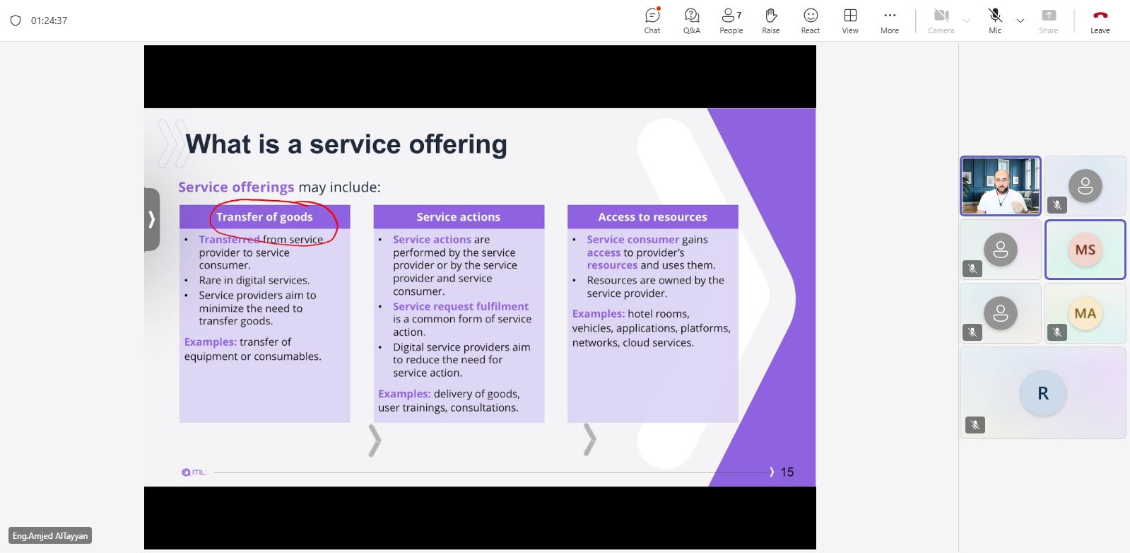The width and height of the screenshot is (1130, 553).
Task: Open the React emoji menu
Action: pos(811,21)
